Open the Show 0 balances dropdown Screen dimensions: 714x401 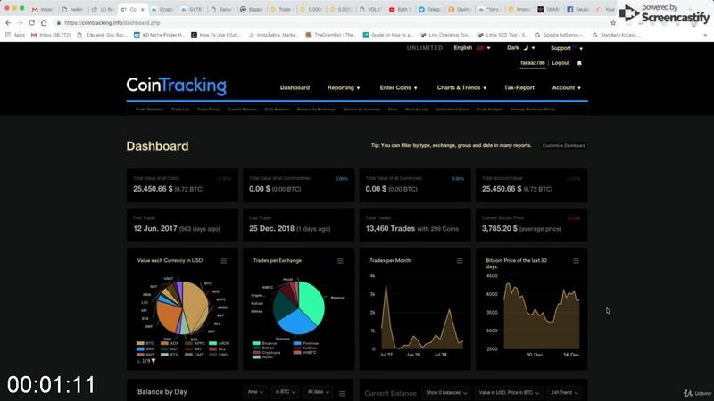(x=445, y=393)
